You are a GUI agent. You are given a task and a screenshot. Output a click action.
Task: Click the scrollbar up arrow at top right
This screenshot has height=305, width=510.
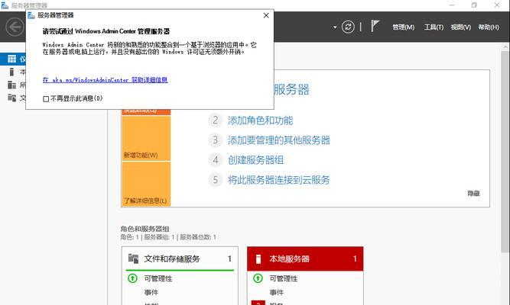(x=505, y=47)
